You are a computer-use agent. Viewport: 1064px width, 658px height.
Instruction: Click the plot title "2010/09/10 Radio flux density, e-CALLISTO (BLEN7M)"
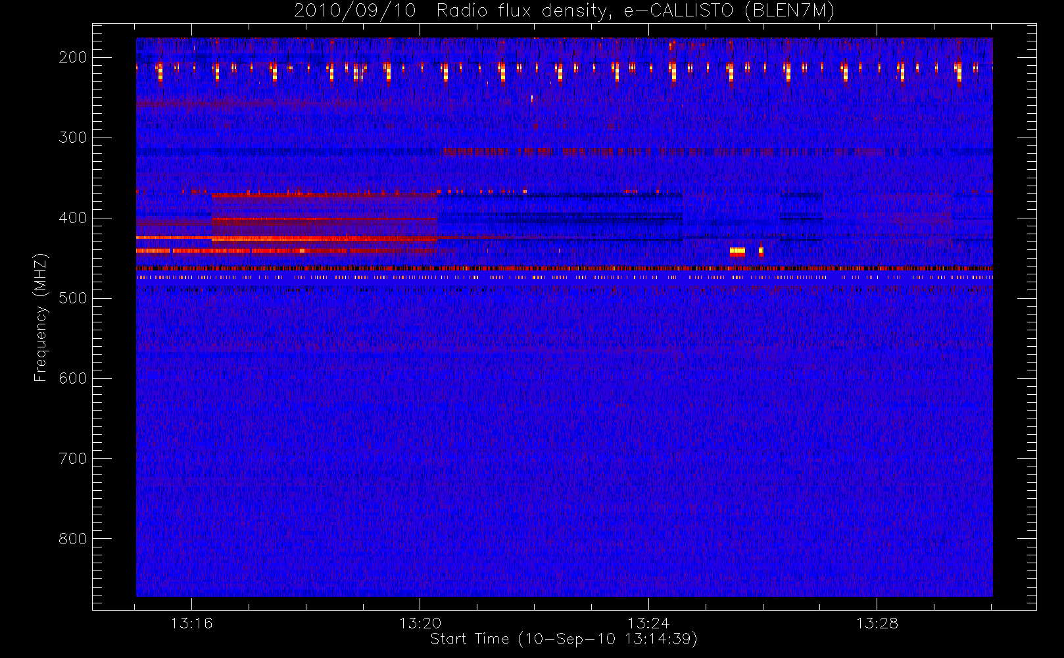click(564, 11)
